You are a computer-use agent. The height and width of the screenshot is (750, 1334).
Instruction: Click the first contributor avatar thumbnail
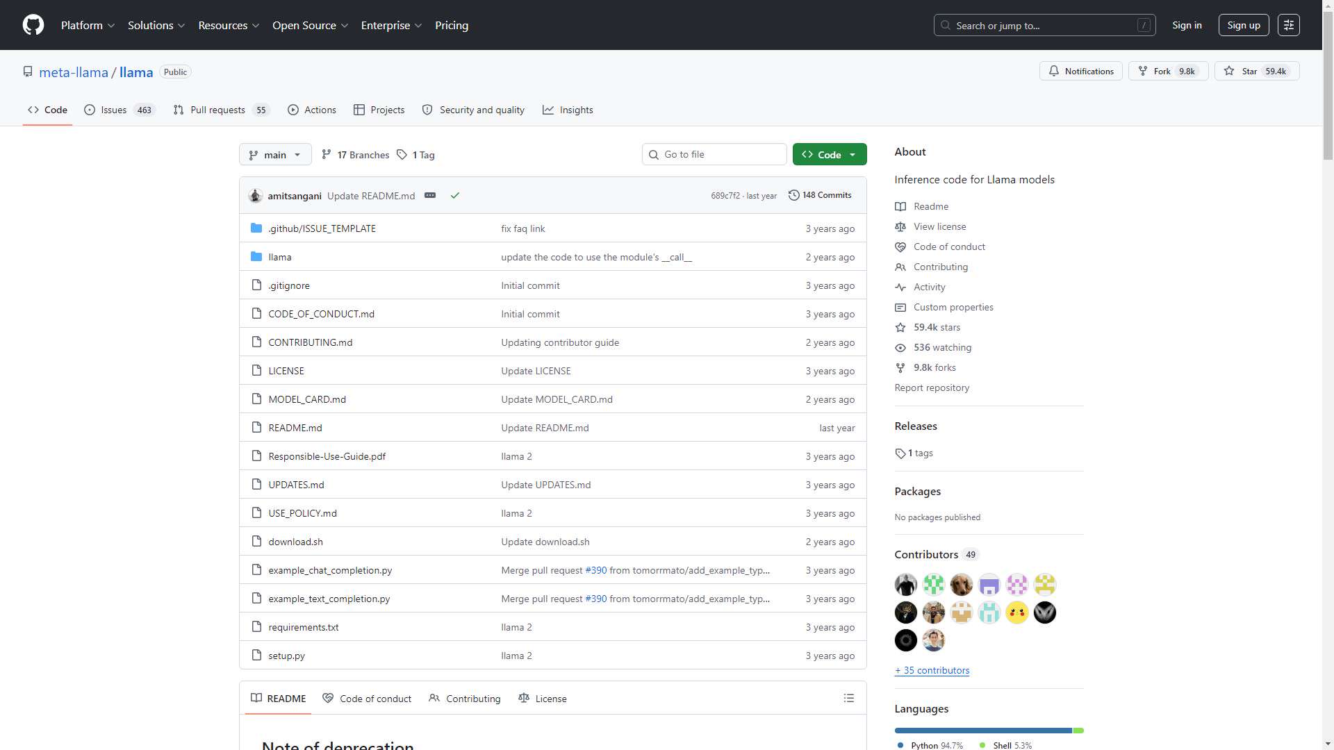tap(906, 585)
